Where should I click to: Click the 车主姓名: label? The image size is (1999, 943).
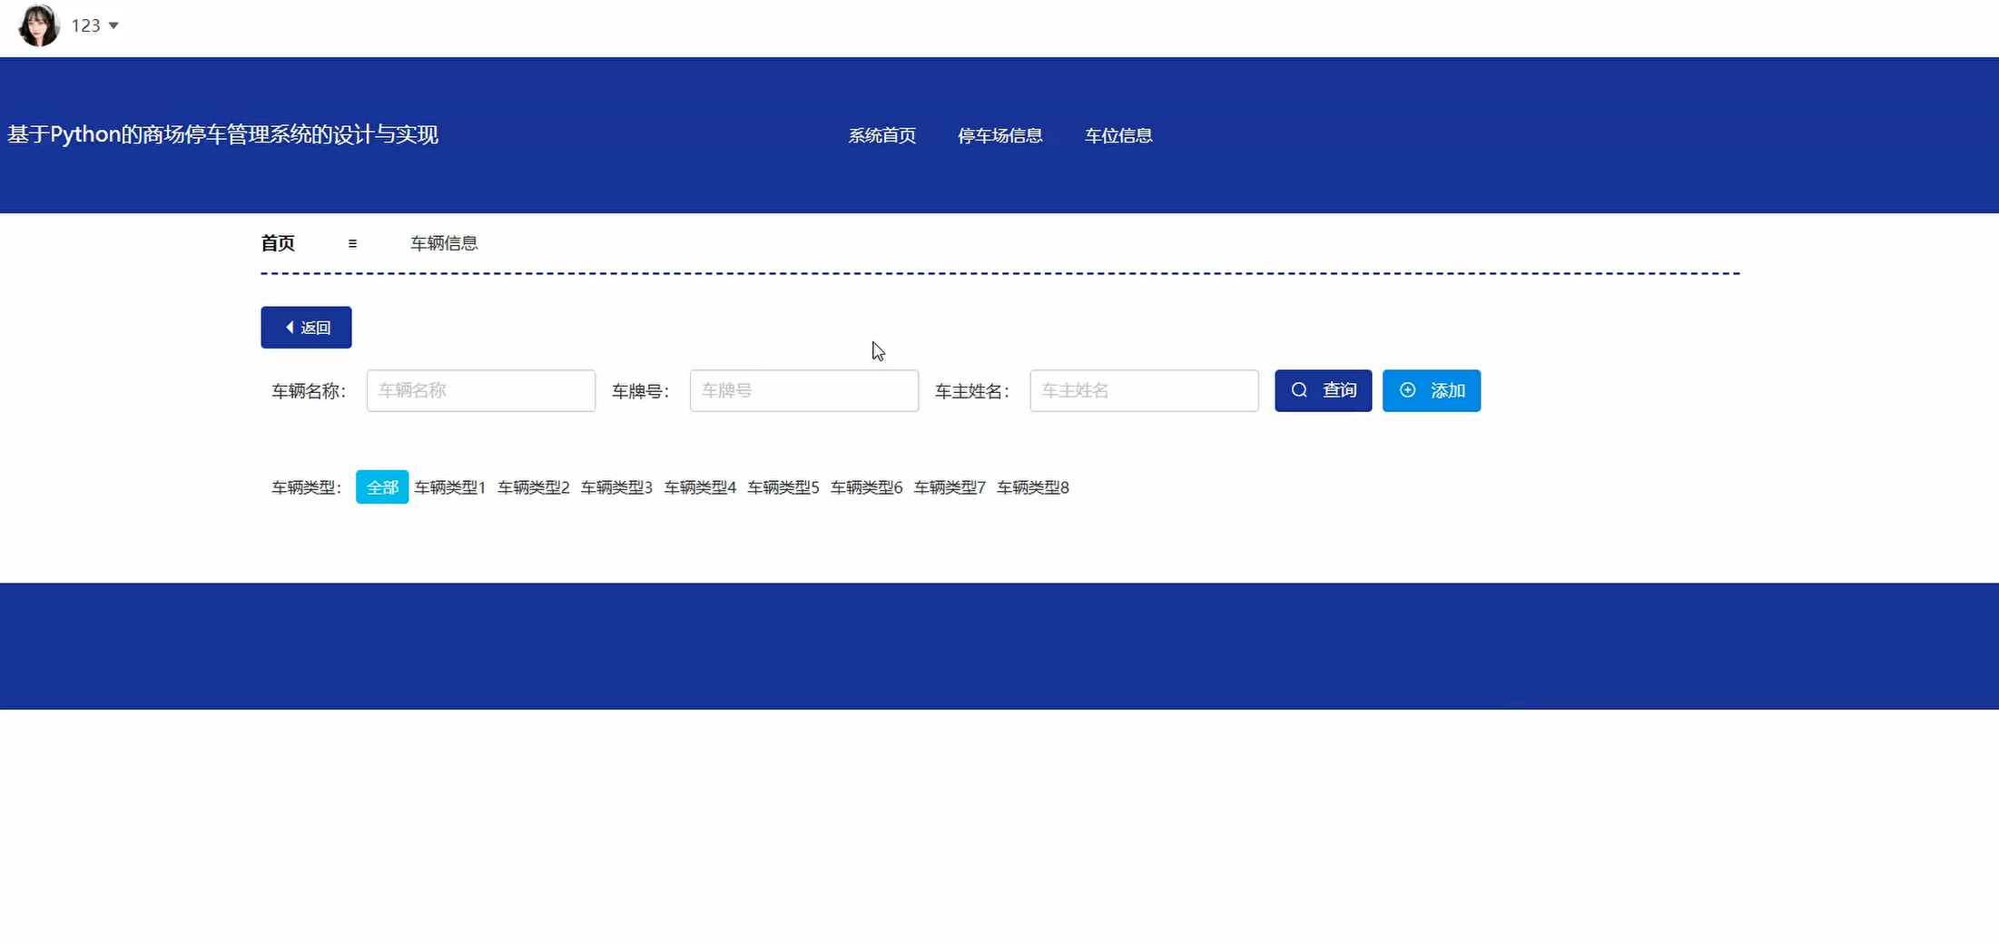click(x=972, y=391)
